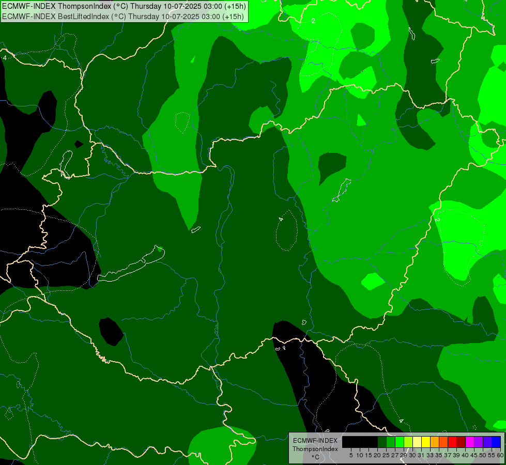The height and width of the screenshot is (465, 506).
Task: Click legend scale value 30
Action: pyautogui.click(x=413, y=455)
